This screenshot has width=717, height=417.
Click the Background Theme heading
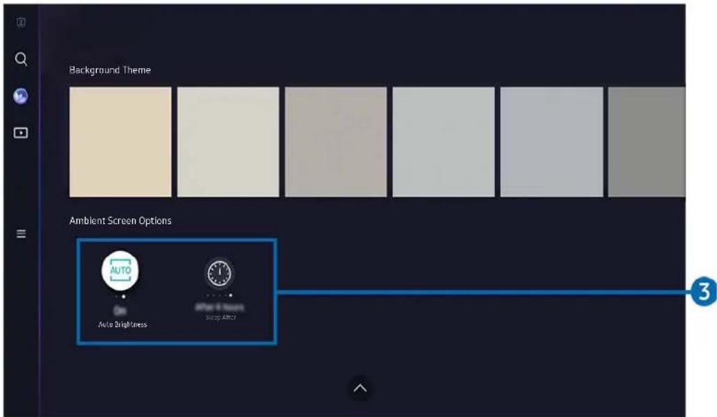[110, 70]
